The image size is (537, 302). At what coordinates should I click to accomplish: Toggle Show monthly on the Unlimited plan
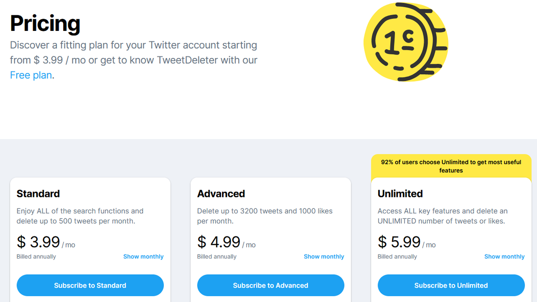(x=504, y=256)
